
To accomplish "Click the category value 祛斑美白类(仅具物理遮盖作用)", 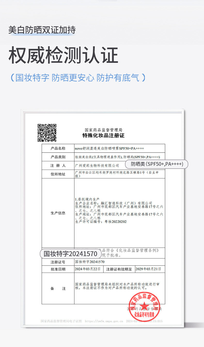I will [98, 157].
